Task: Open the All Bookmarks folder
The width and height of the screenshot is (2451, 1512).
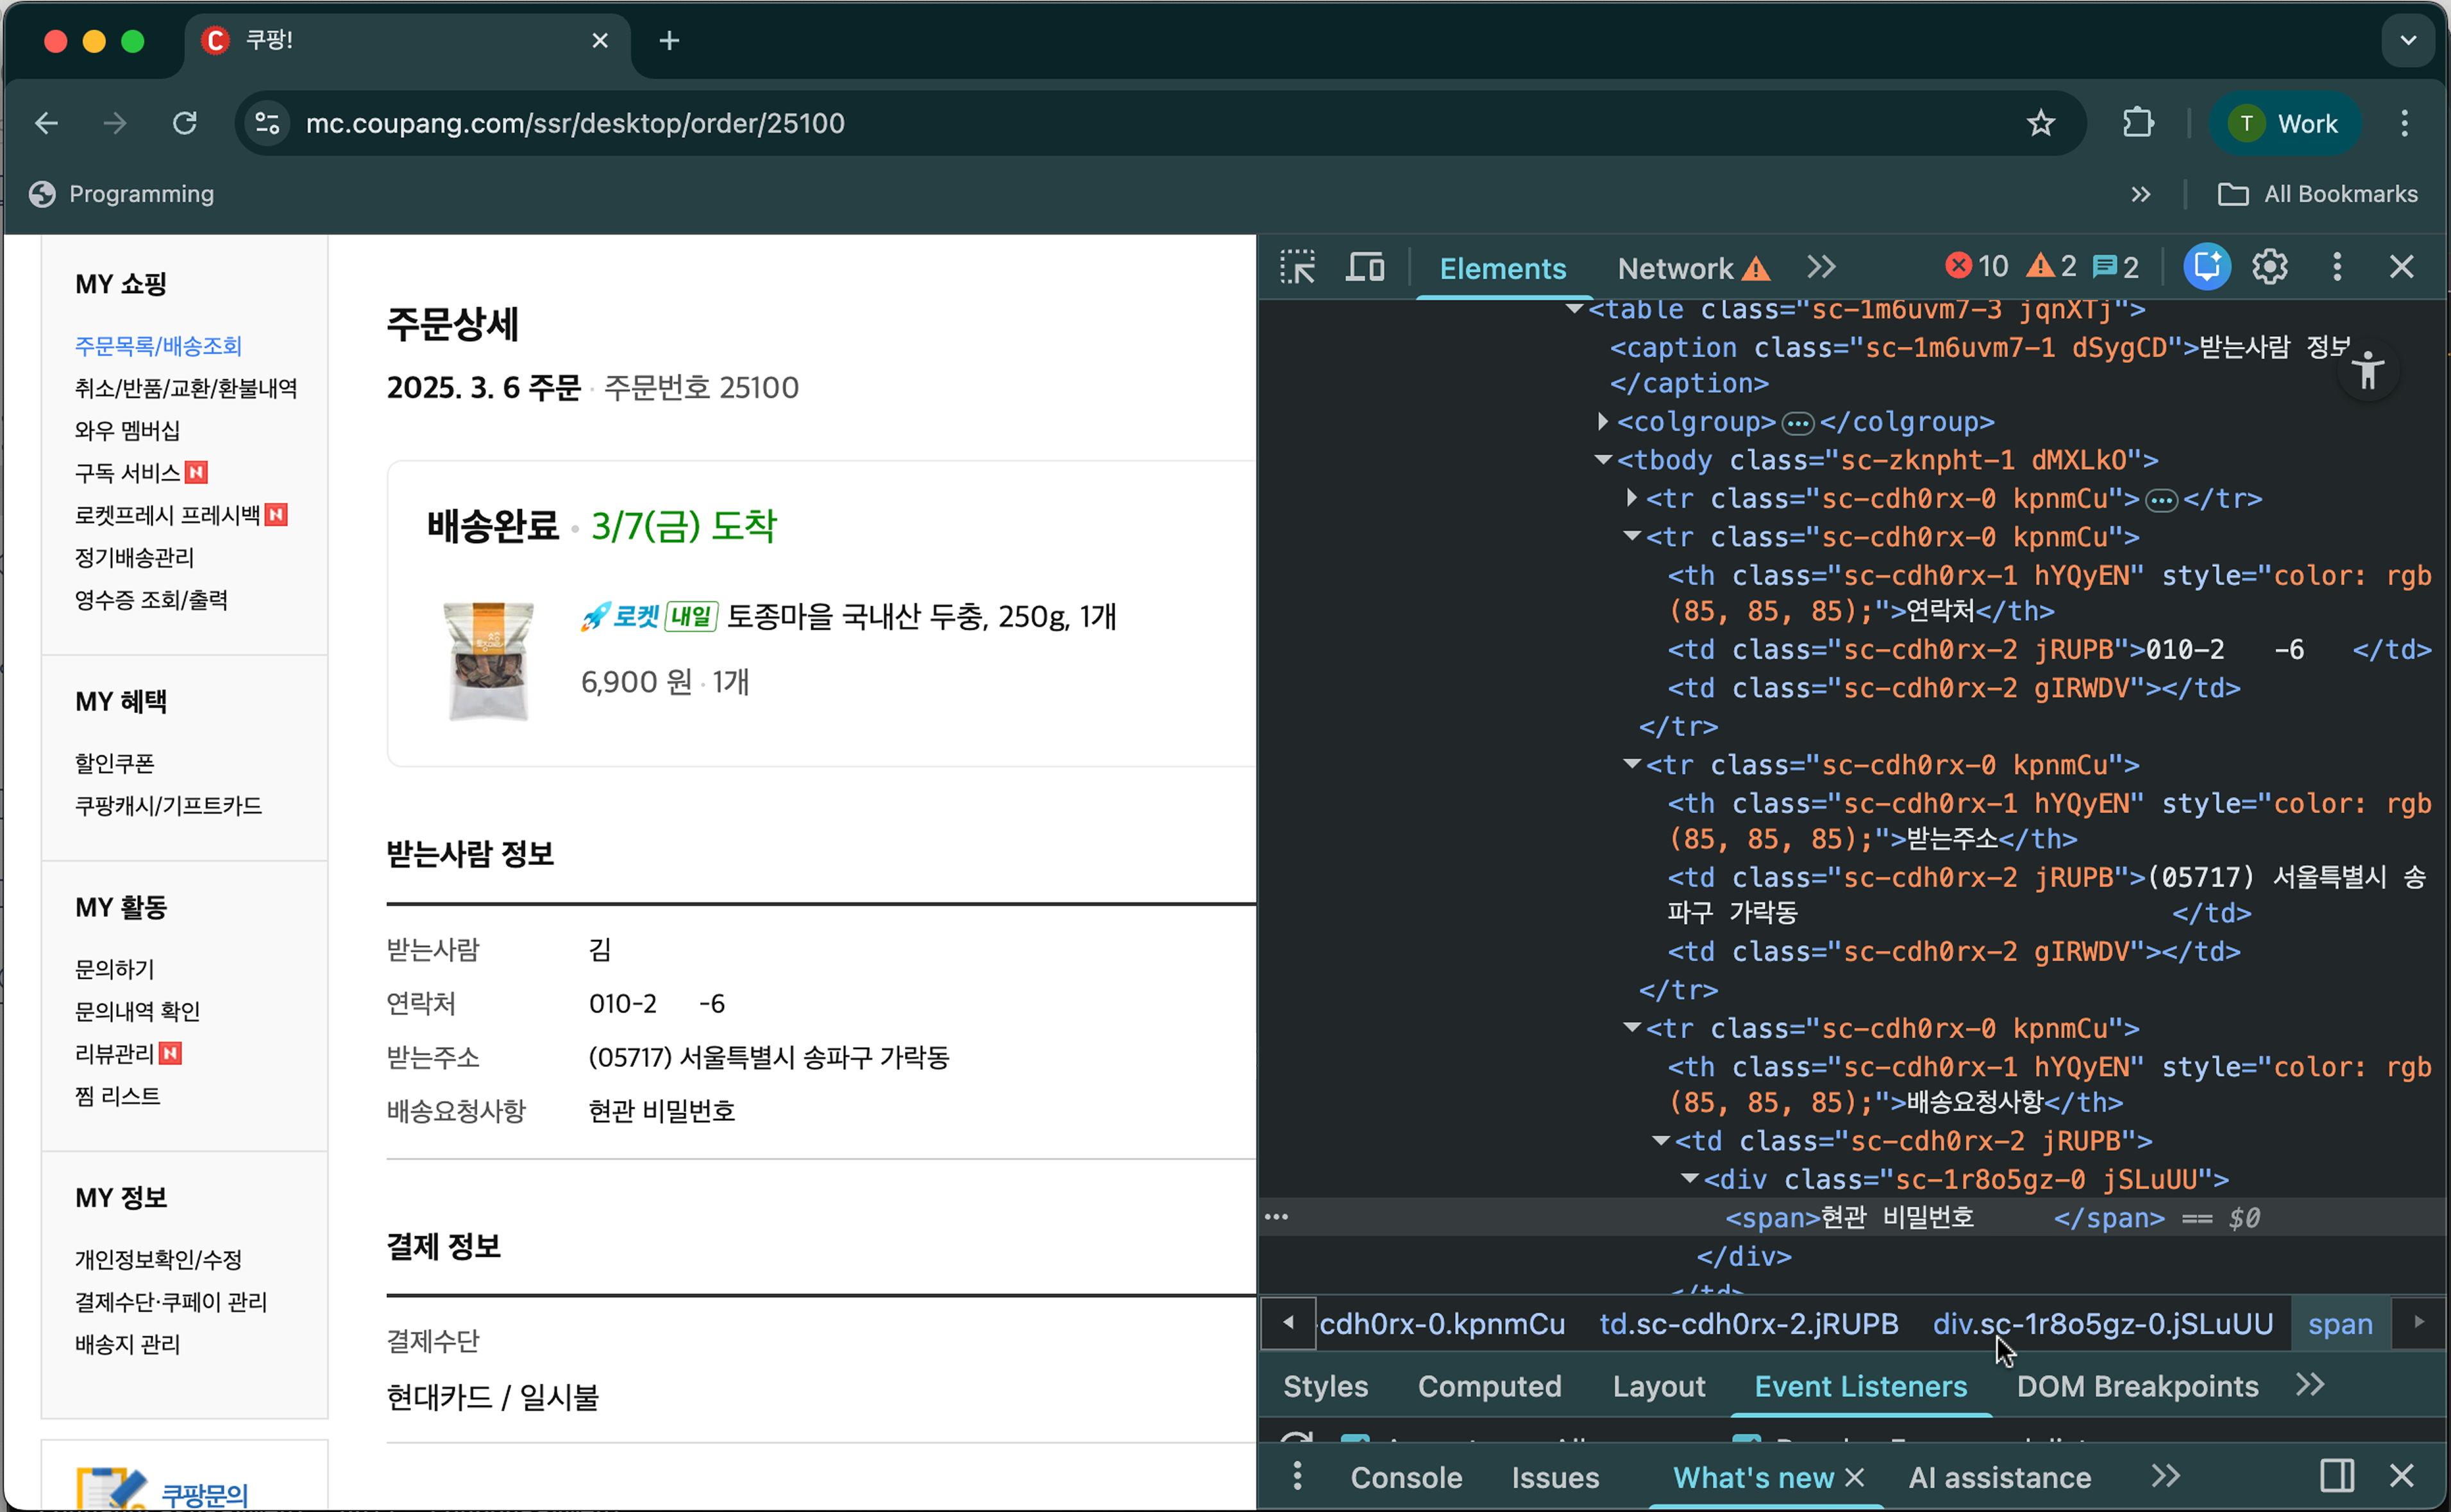Action: (x=2317, y=194)
